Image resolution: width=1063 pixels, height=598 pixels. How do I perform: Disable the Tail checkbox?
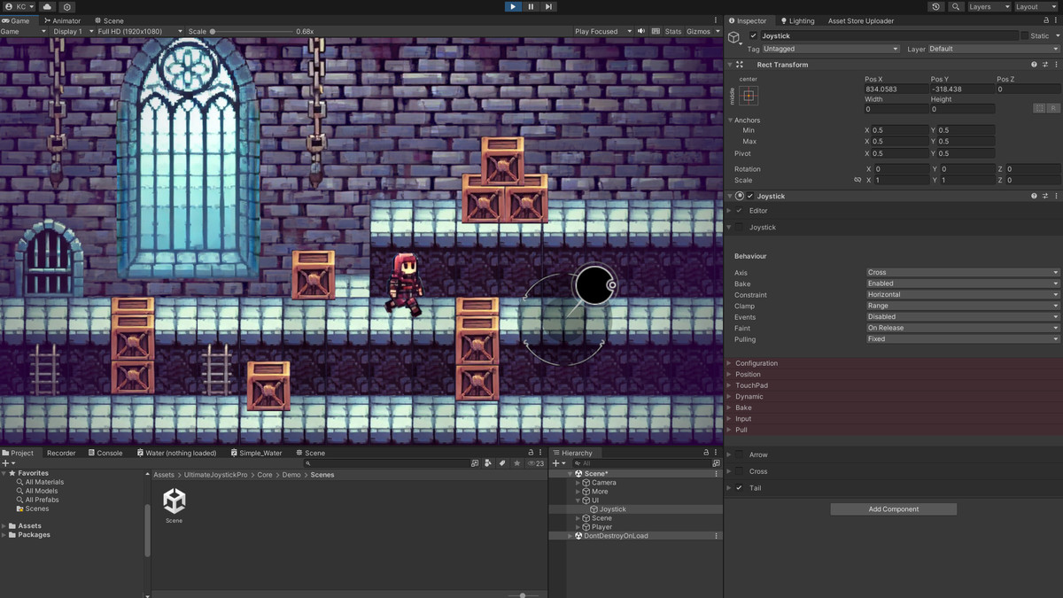click(740, 488)
